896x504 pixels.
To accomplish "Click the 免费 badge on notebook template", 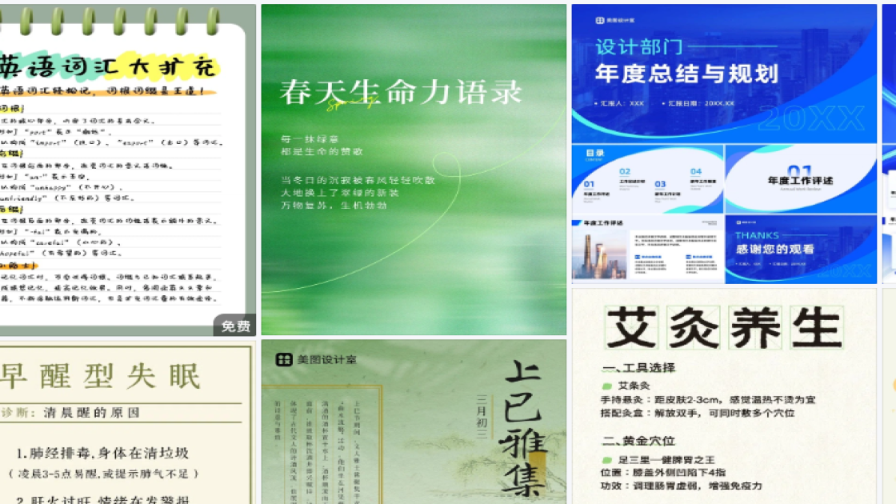I will coord(235,326).
